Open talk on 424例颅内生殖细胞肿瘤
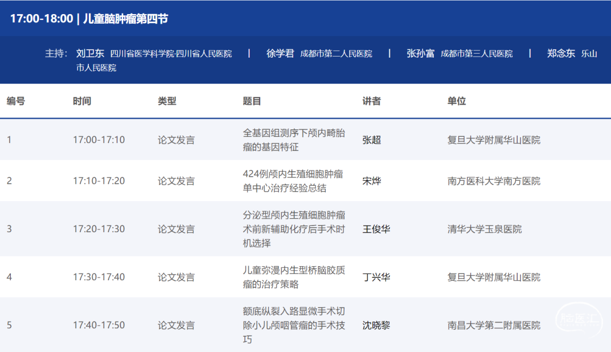Image resolution: width=611 pixels, height=352 pixels. point(293,181)
